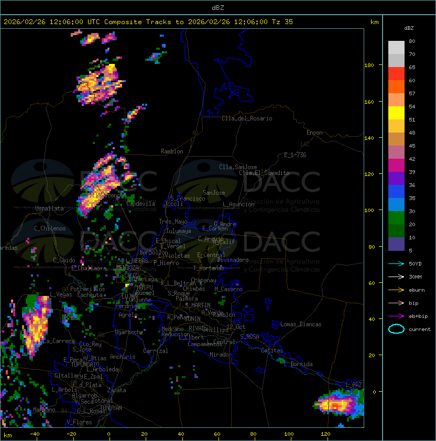The height and width of the screenshot is (441, 436).
Task: Pick the green 20-30 dBZ legend swatch
Action: [x=396, y=218]
